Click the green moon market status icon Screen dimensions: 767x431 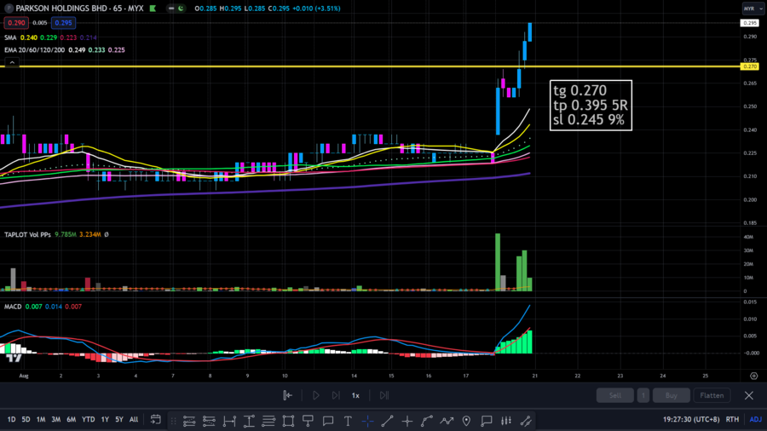tap(181, 9)
